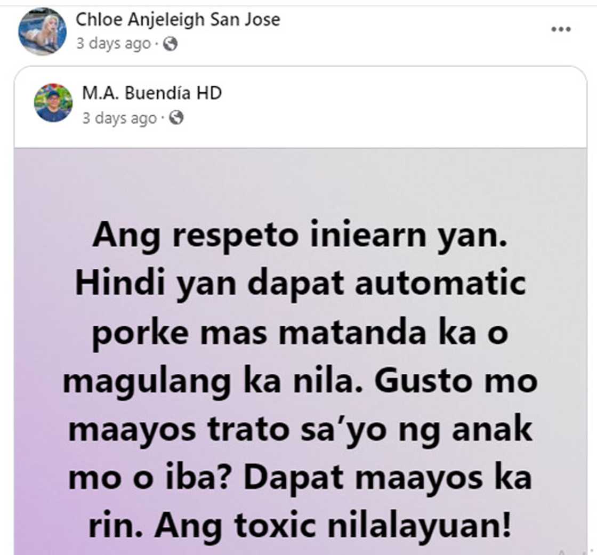The width and height of the screenshot is (597, 555).
Task: Open original post via M.A. Buendía's timestamp
Action: click(119, 118)
